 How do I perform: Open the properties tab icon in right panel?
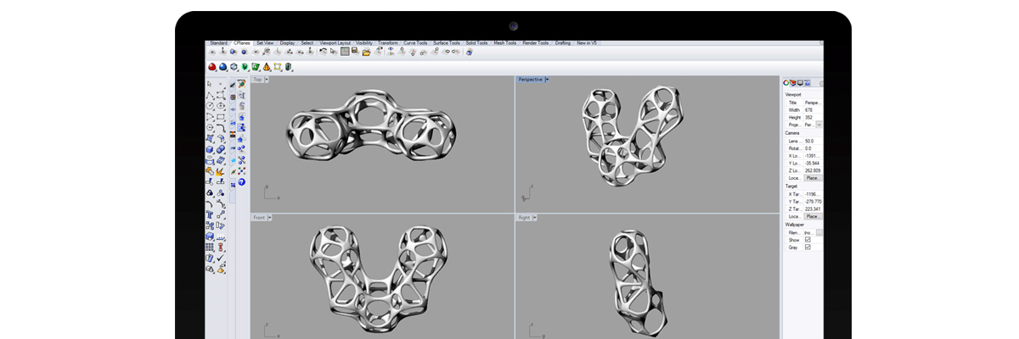[785, 82]
